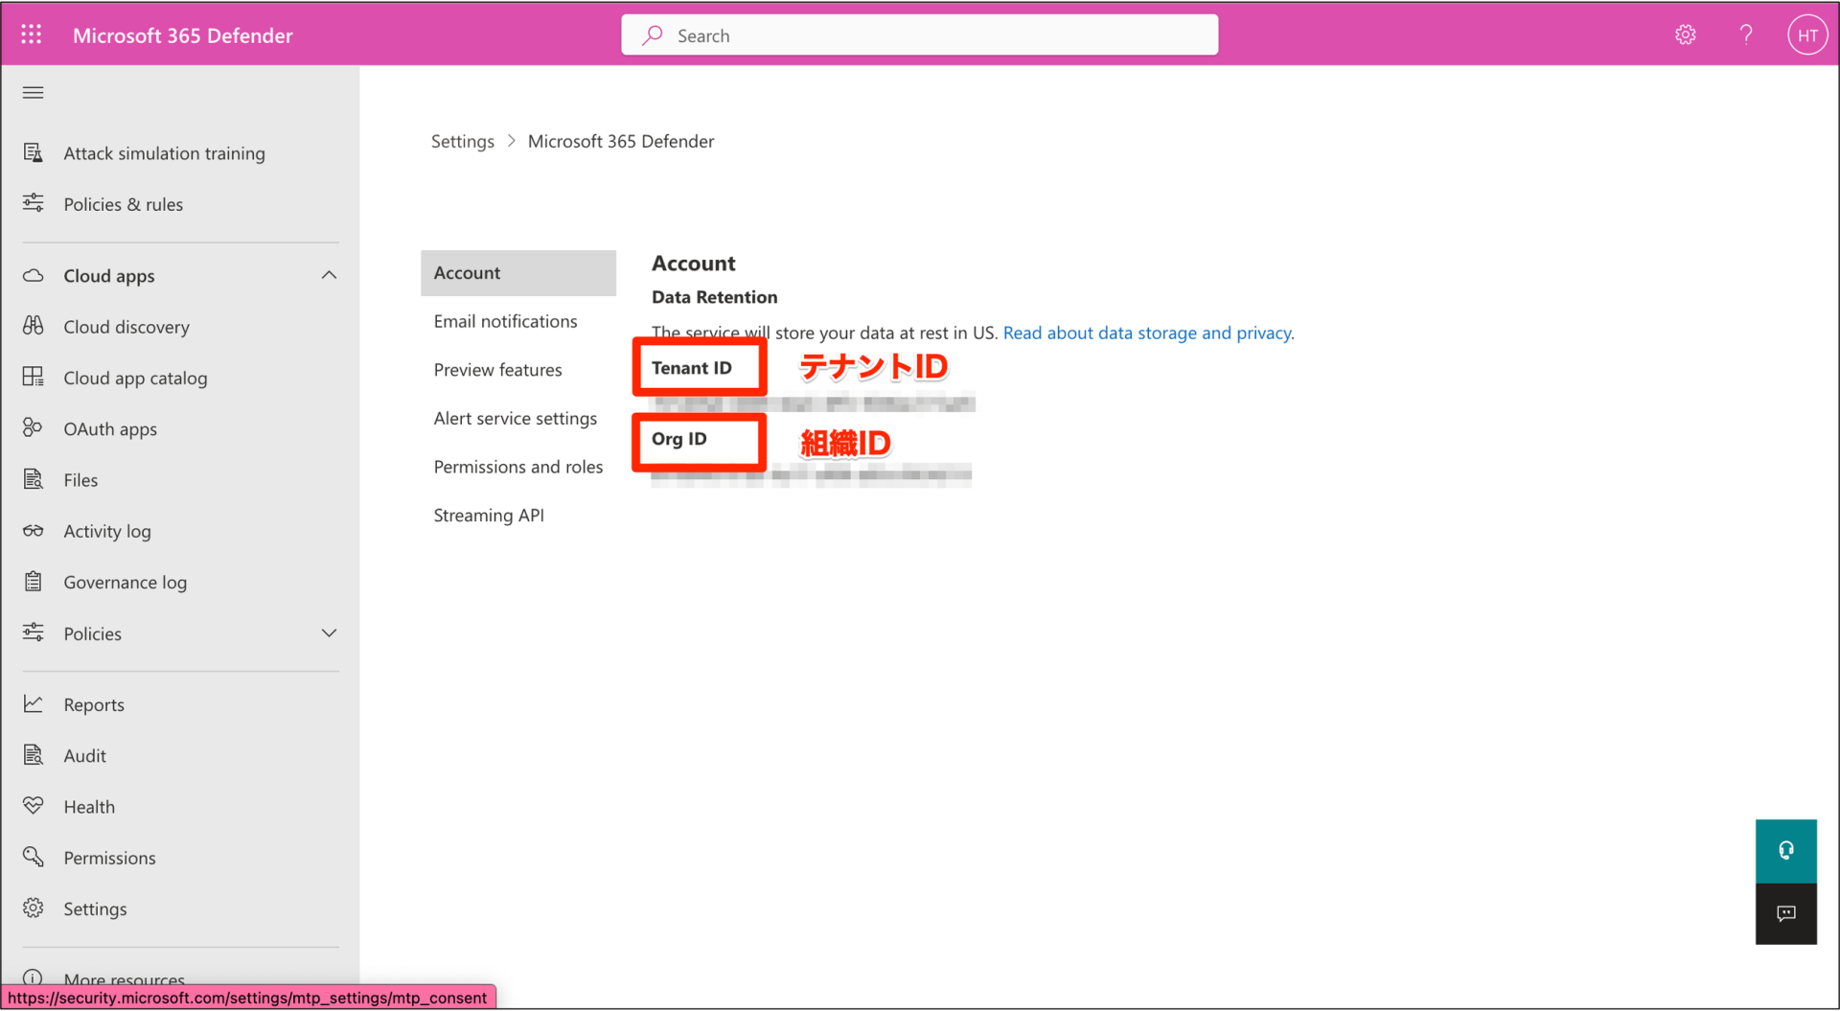Open the help question mark icon
1840x1011 pixels.
[1746, 34]
